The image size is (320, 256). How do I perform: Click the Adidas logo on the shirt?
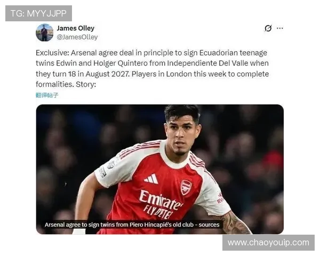(151, 179)
